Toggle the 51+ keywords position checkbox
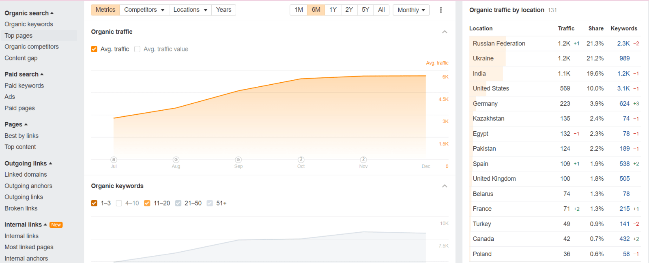 tap(210, 203)
